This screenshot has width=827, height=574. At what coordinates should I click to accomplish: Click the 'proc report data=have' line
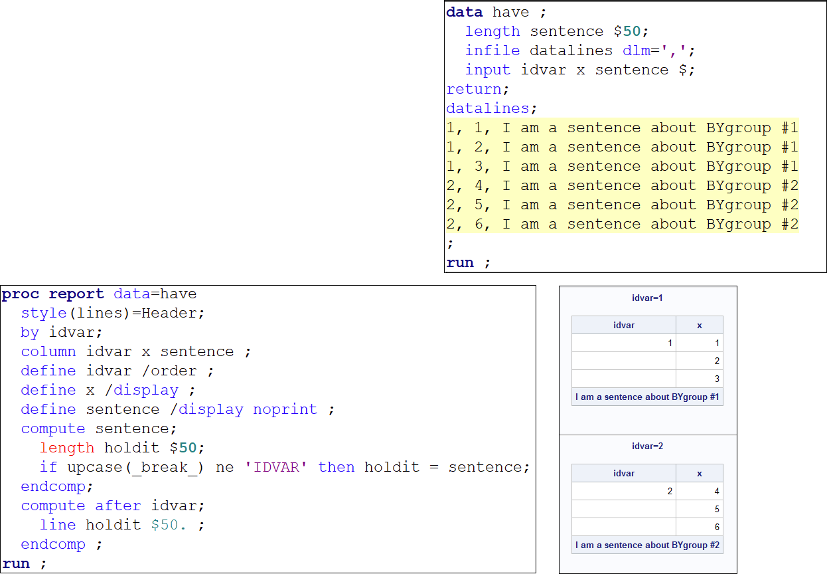tap(100, 294)
